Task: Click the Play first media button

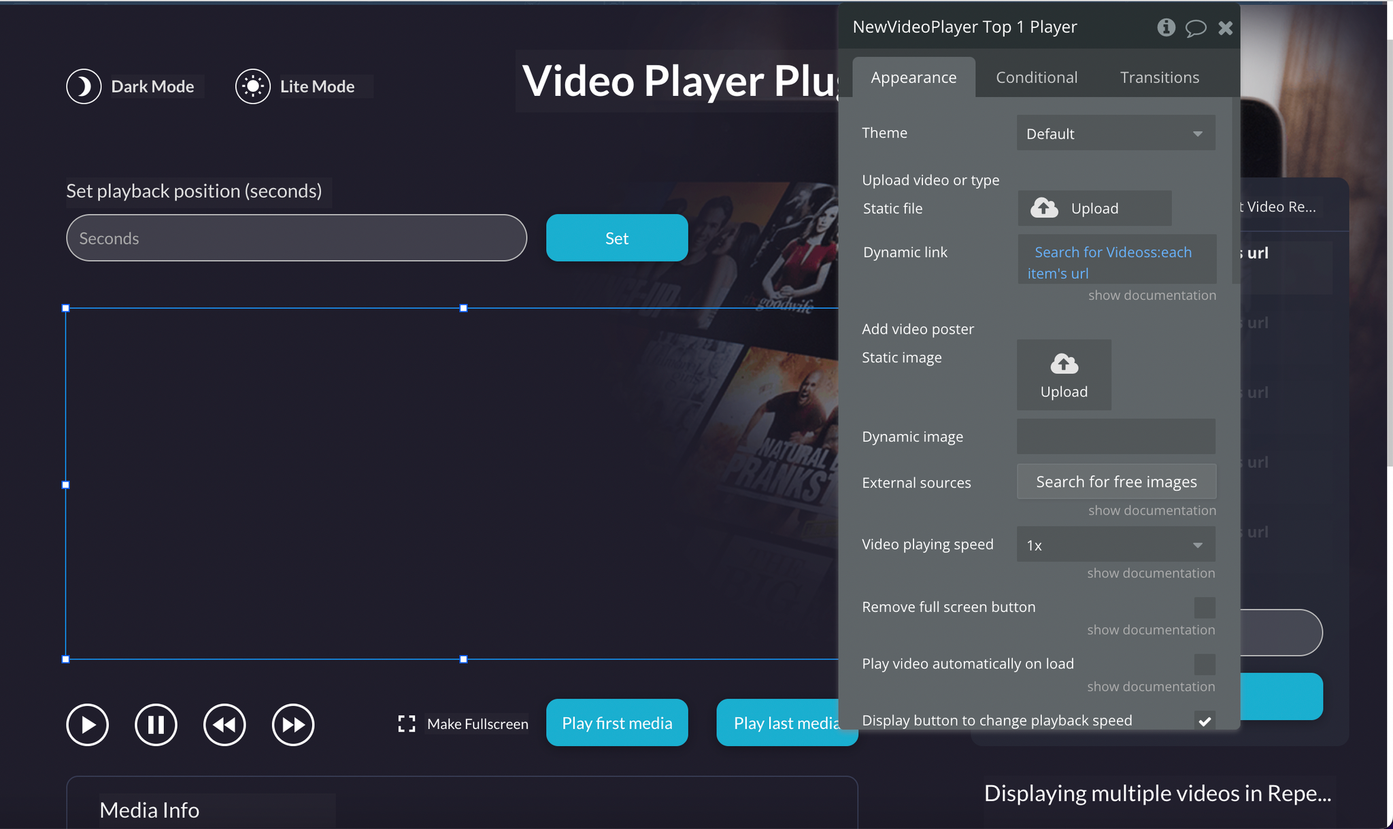Action: coord(617,723)
